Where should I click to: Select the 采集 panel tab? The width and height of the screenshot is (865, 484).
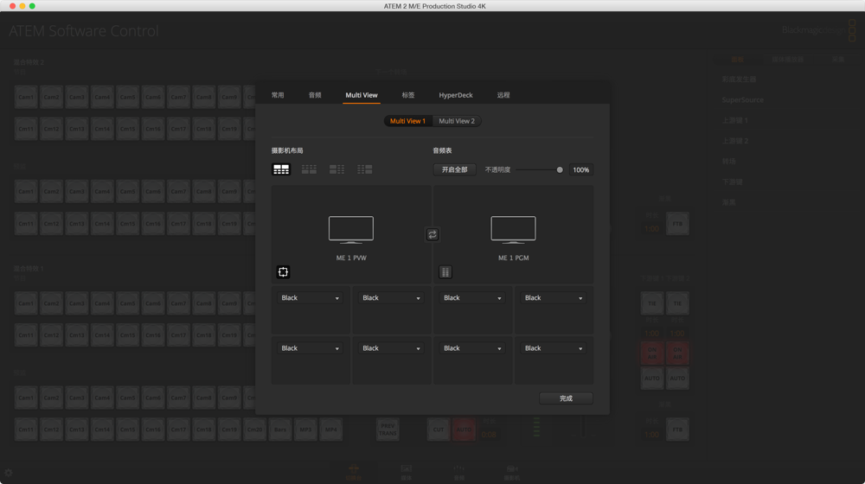[838, 59]
